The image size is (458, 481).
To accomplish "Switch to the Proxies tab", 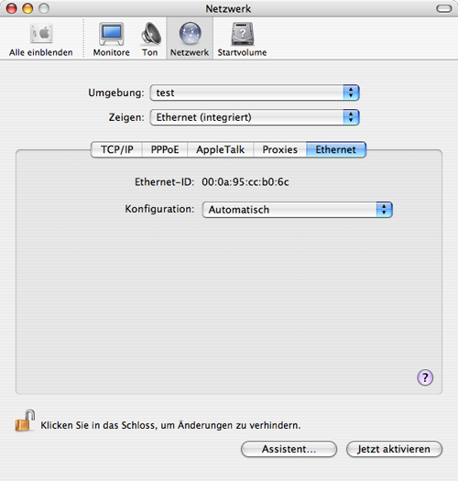I will (279, 149).
